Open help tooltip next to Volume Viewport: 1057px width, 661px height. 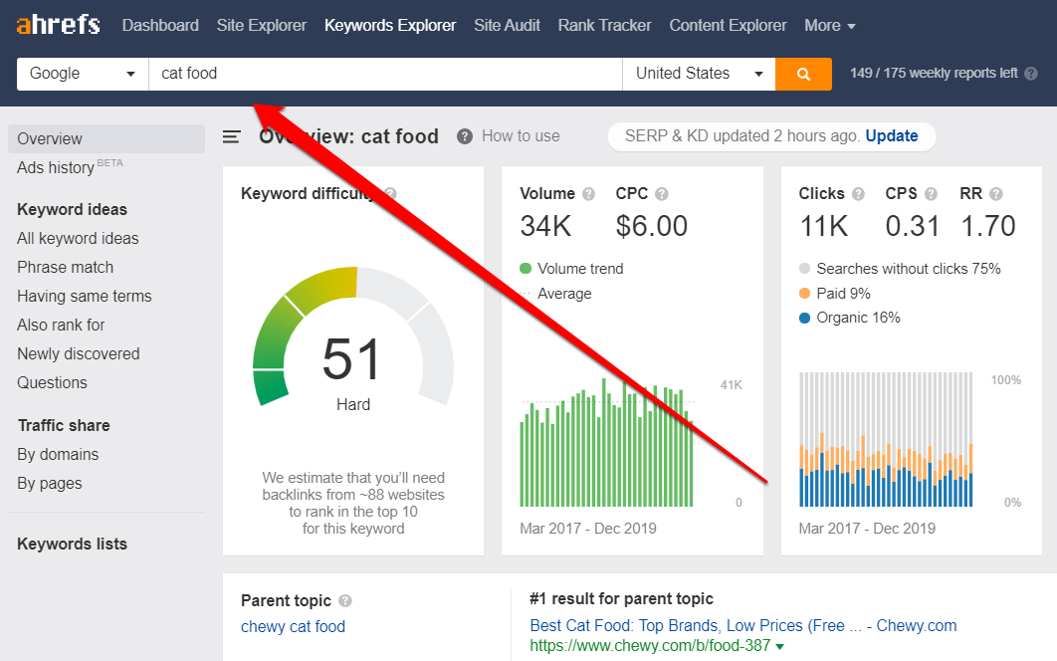588,194
